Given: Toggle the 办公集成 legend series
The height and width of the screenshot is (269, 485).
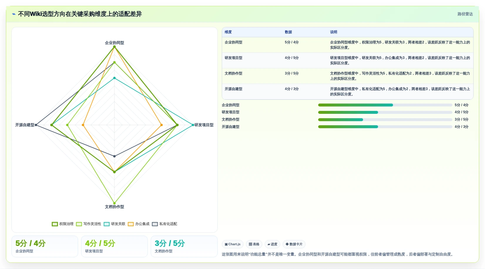Looking at the screenshot, I should click(x=138, y=224).
